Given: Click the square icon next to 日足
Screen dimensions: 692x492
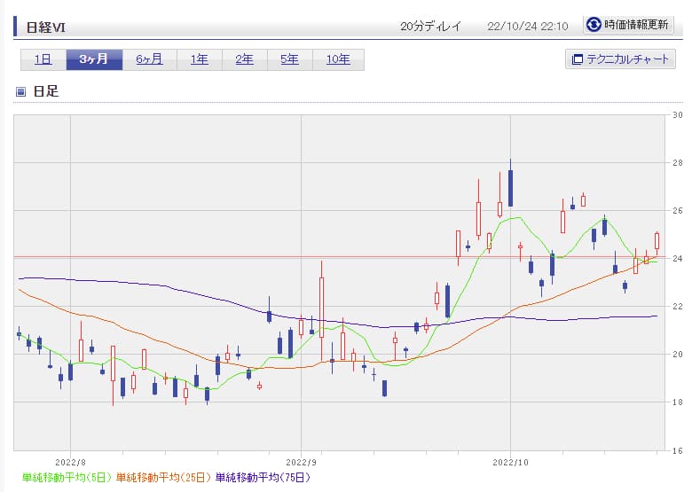Looking at the screenshot, I should click(x=21, y=91).
